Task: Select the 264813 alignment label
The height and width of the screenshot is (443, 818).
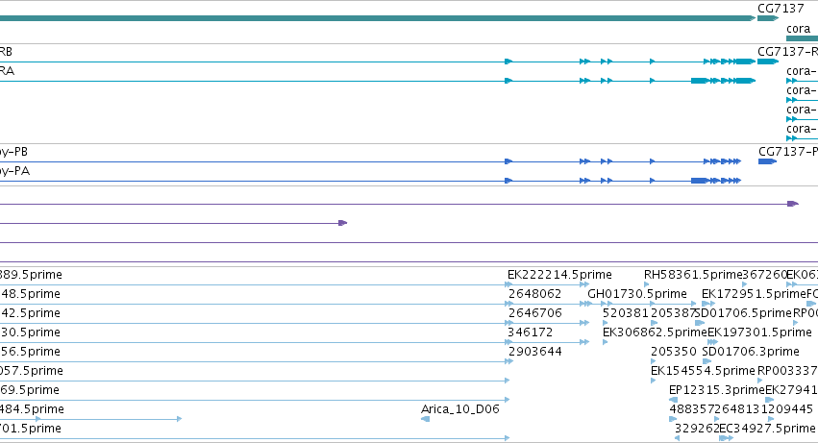Action: 738,409
